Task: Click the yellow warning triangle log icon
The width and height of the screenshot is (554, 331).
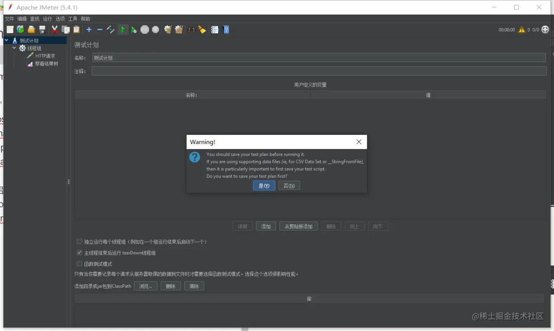Action: (521, 29)
